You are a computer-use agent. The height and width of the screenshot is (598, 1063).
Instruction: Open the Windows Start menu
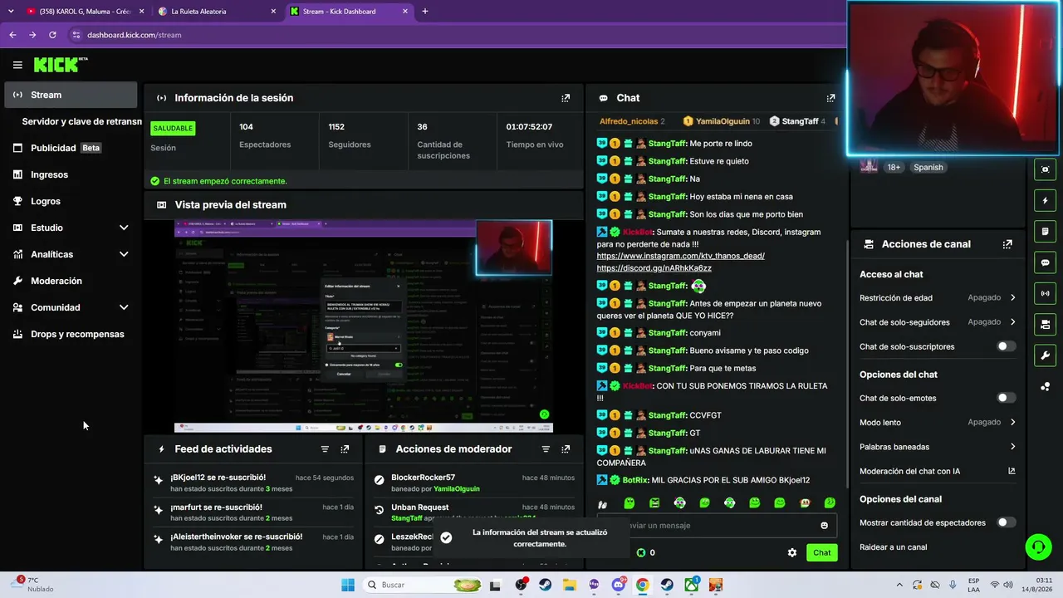click(x=348, y=585)
